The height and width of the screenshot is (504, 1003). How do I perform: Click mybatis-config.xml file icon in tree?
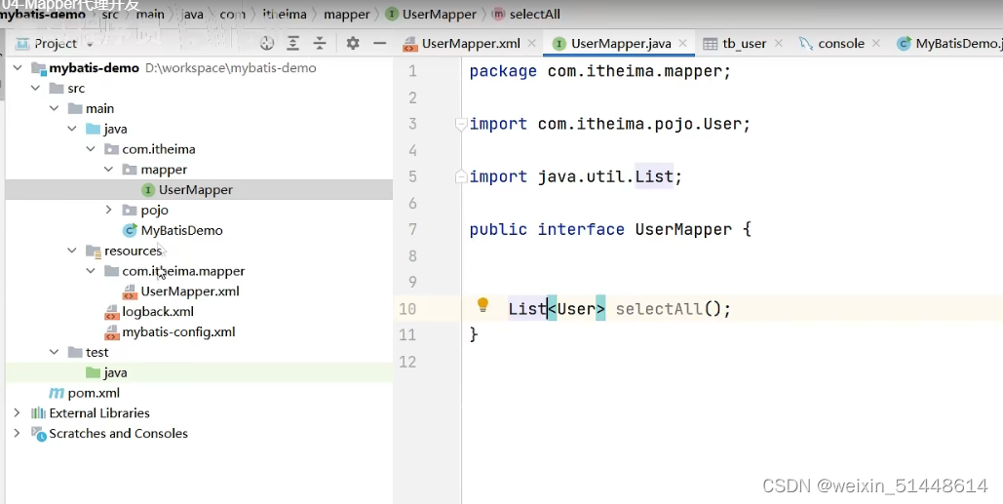coord(112,332)
